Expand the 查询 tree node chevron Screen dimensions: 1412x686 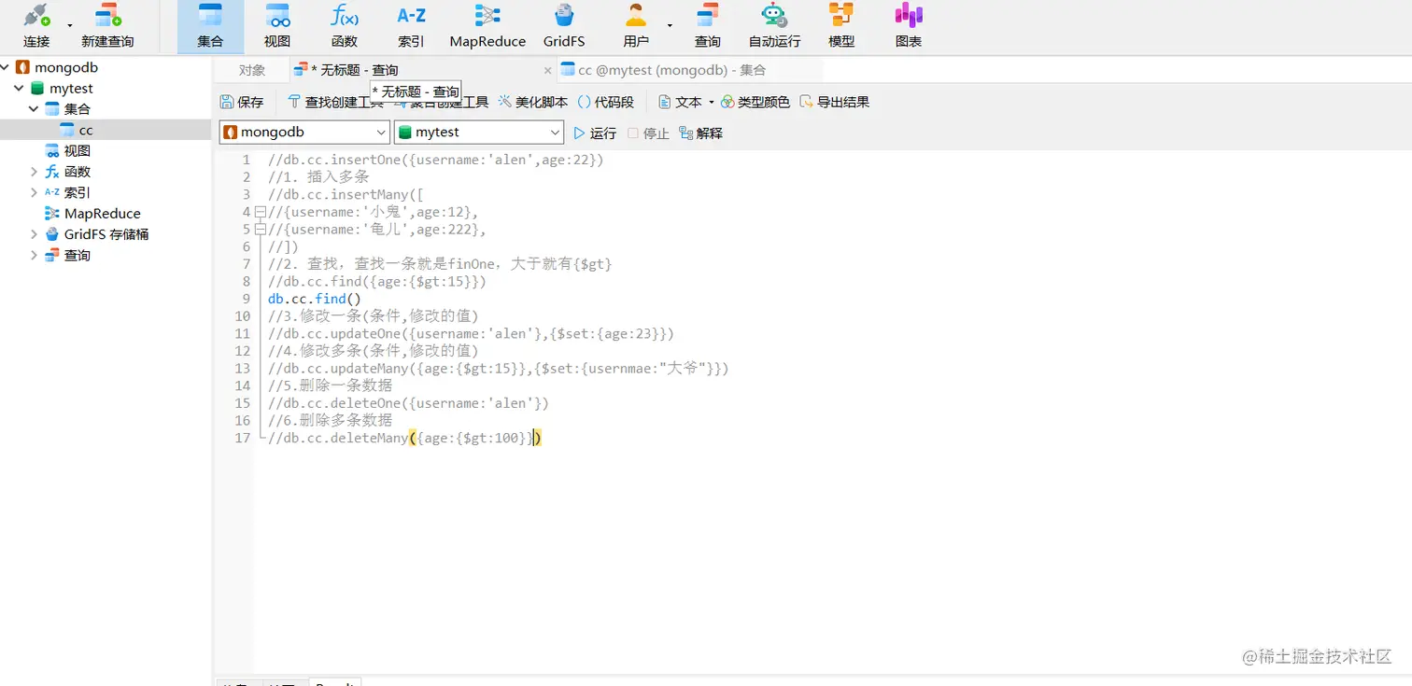(x=34, y=255)
